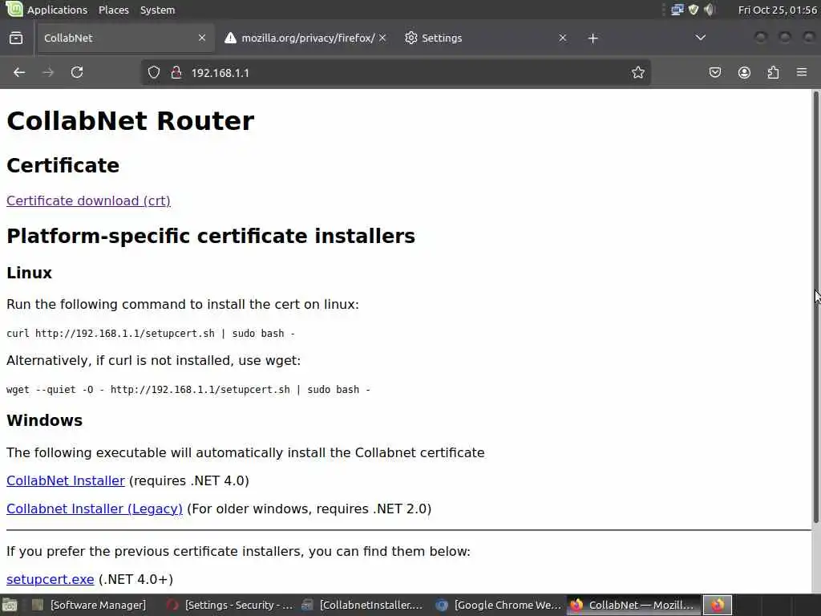Open the Certificate download (crt) link

coord(88,201)
